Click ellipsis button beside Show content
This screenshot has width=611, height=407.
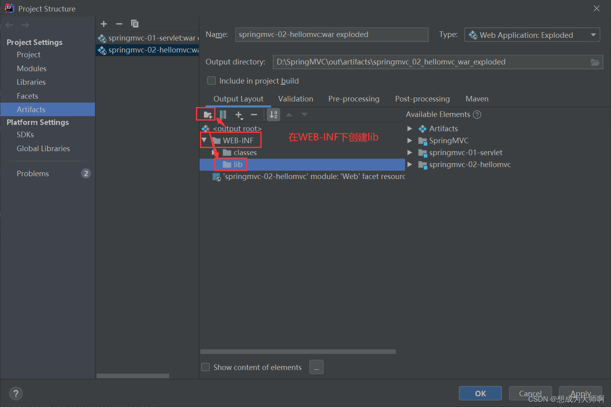(316, 367)
